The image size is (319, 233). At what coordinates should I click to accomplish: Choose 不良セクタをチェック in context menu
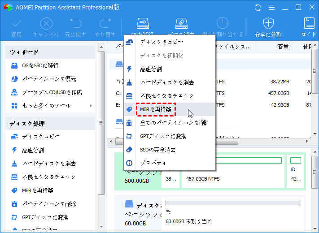170,96
